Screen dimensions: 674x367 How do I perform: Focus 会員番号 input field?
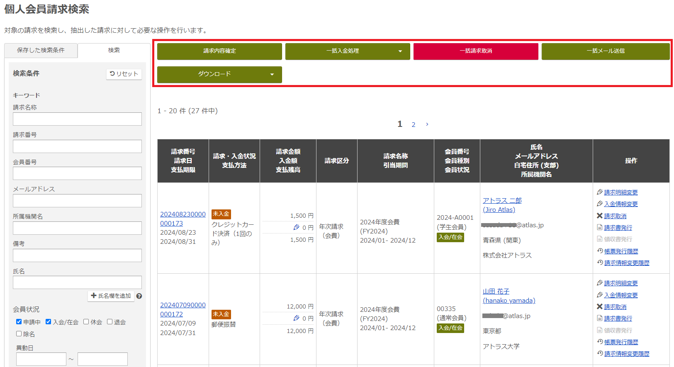point(77,173)
